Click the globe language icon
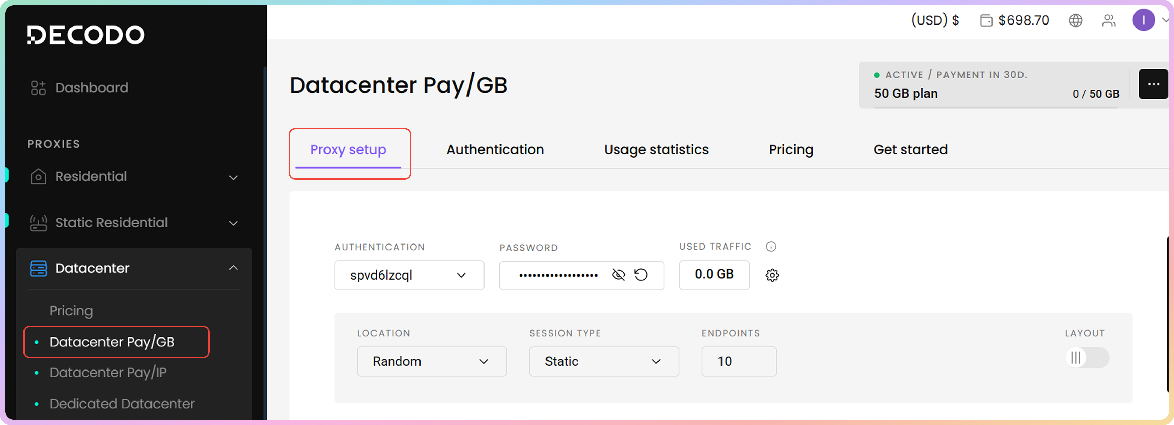1174x425 pixels. [x=1075, y=20]
